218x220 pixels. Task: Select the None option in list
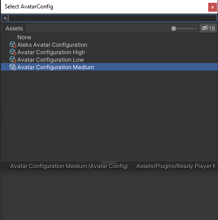(24, 37)
